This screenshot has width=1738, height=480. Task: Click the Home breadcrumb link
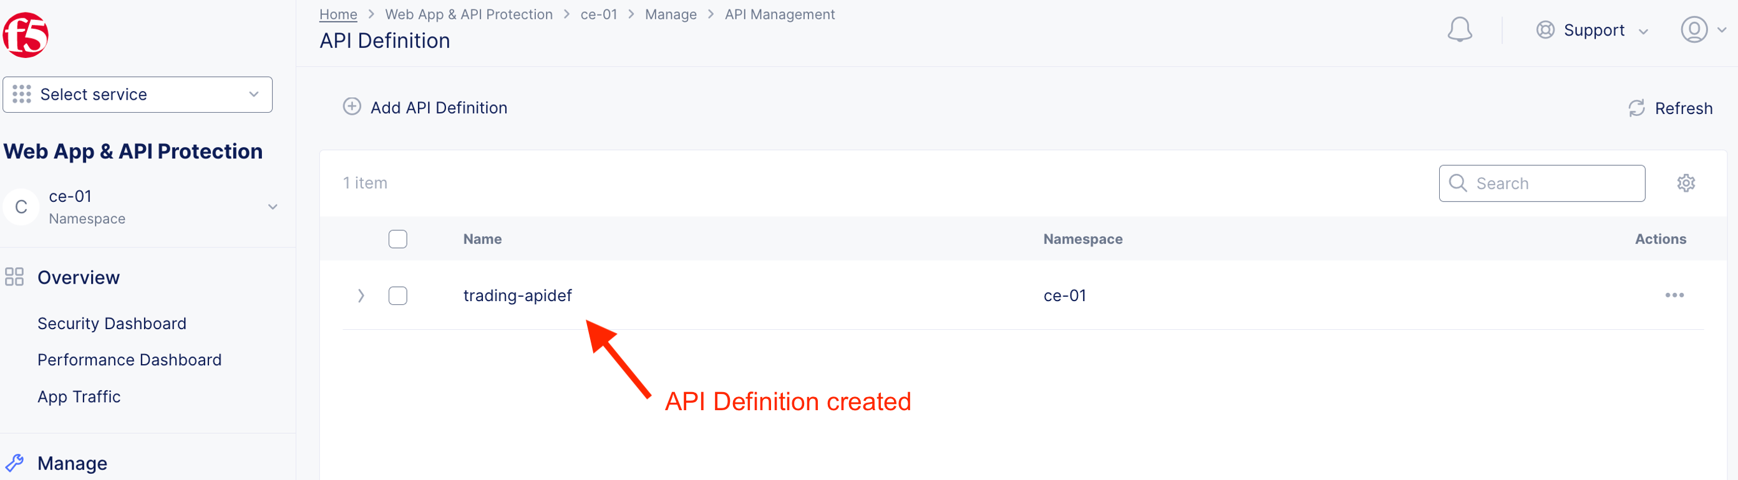(x=338, y=14)
